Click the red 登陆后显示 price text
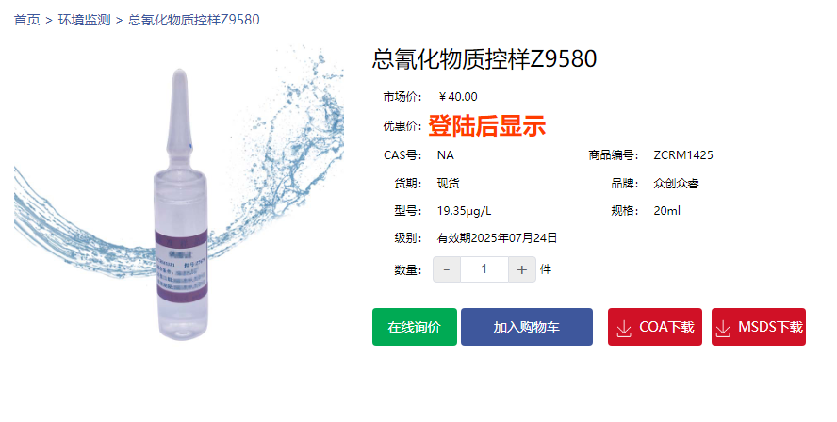The image size is (837, 422). coord(486,126)
